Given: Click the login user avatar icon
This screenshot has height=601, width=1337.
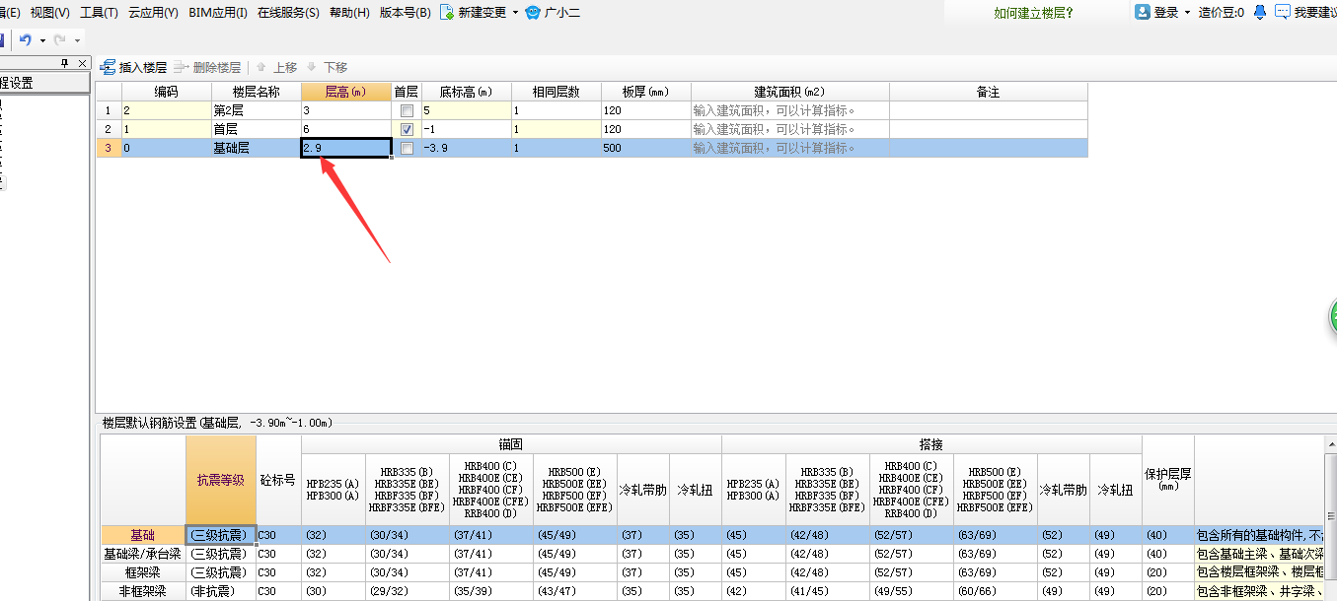Looking at the screenshot, I should (x=1143, y=12).
